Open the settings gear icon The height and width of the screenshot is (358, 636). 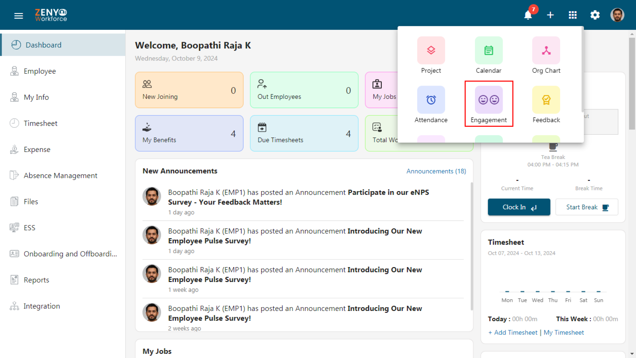pyautogui.click(x=595, y=15)
